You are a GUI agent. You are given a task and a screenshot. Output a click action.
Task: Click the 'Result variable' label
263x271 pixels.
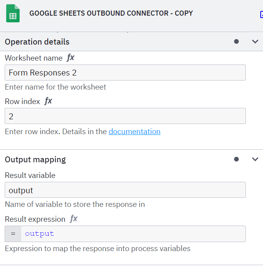(30, 175)
